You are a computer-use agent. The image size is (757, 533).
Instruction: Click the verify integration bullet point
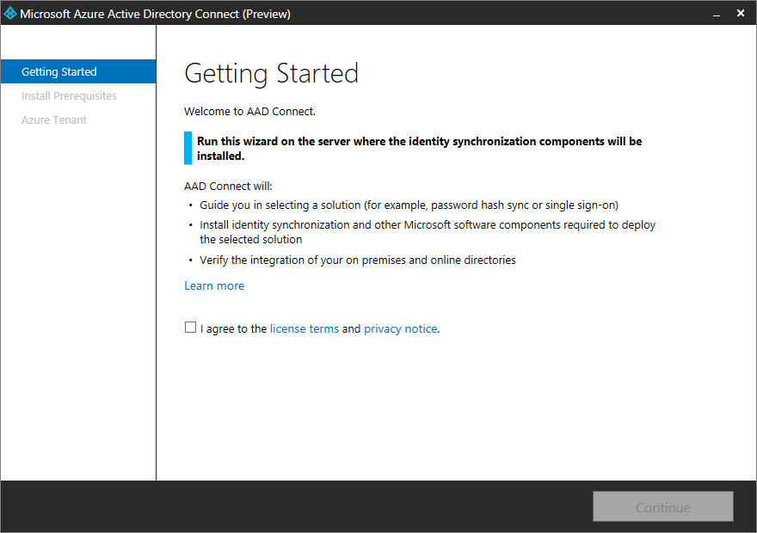[x=356, y=260]
